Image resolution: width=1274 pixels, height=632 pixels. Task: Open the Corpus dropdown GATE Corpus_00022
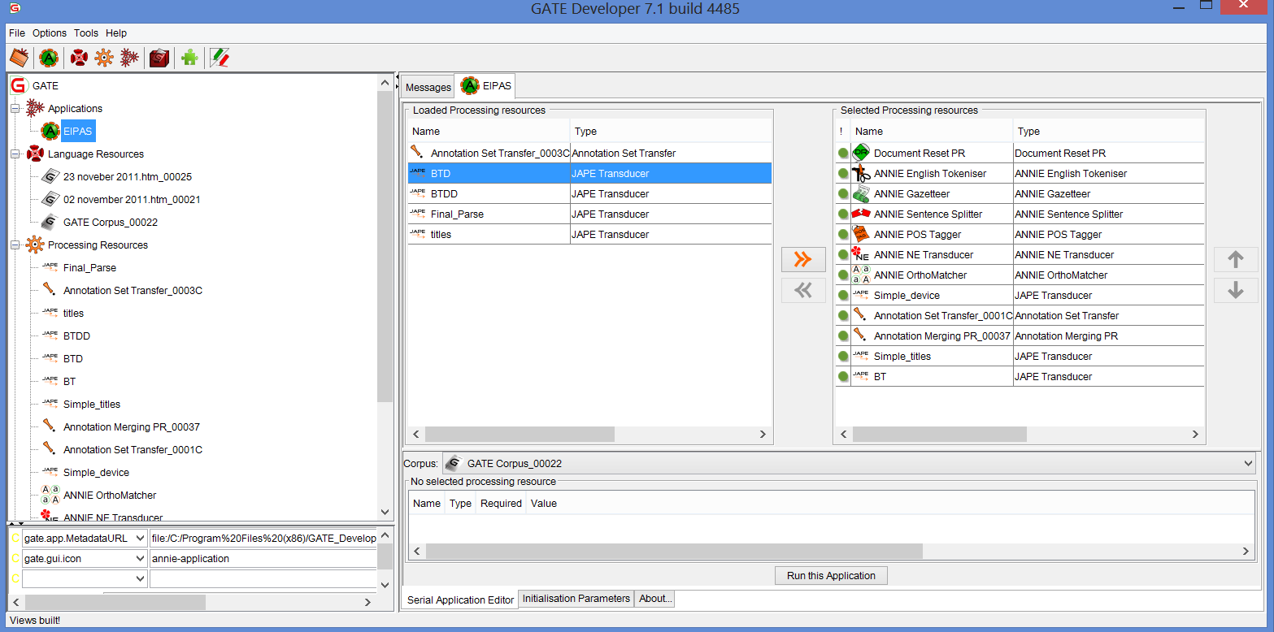[849, 463]
